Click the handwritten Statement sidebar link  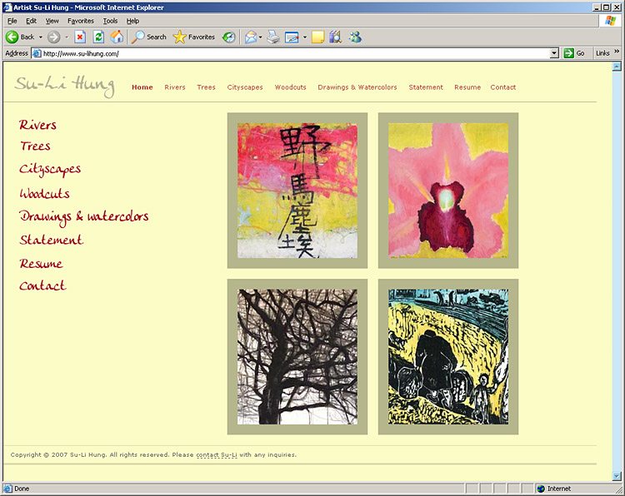coord(52,240)
